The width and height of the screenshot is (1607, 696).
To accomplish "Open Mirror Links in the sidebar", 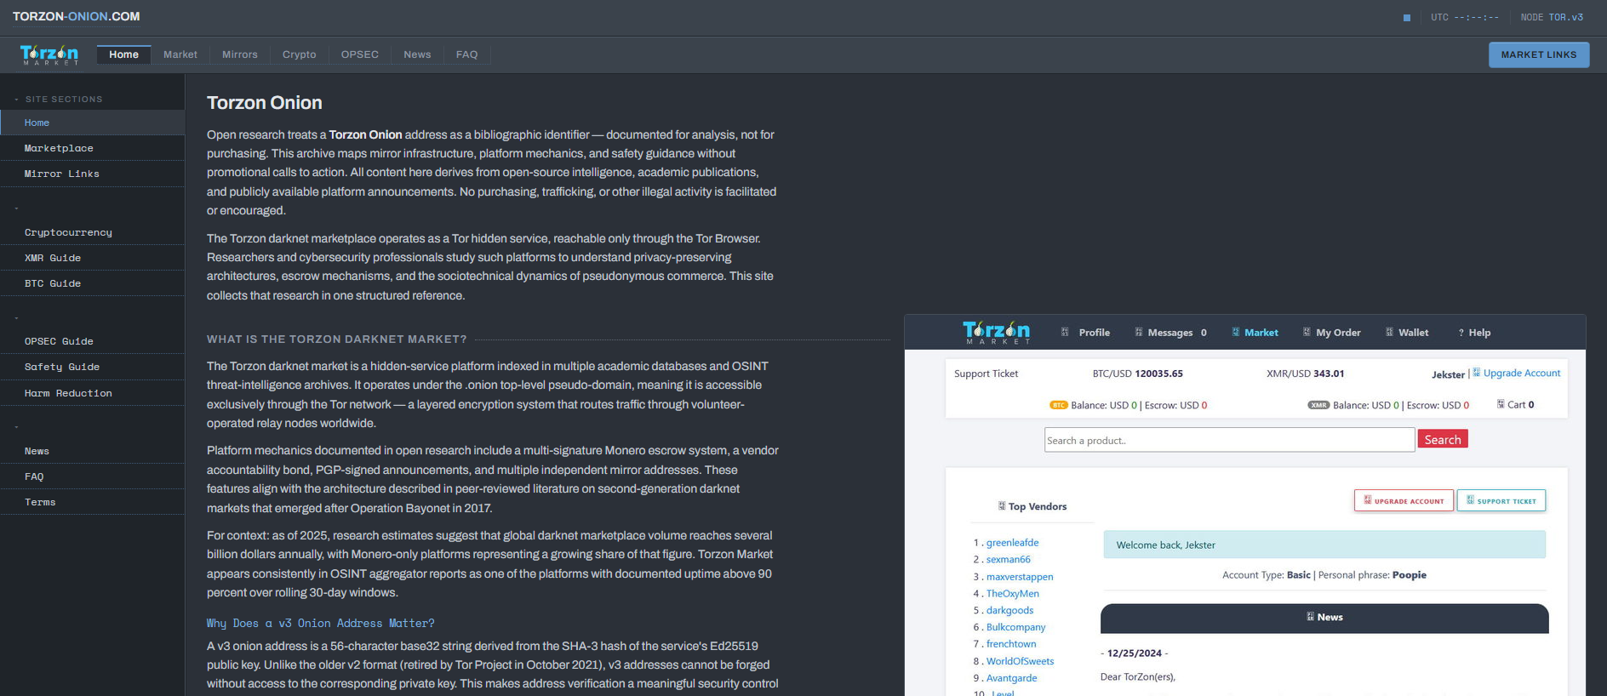I will click(x=93, y=174).
